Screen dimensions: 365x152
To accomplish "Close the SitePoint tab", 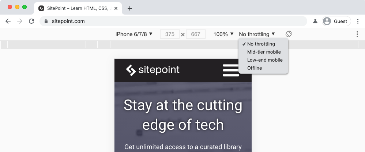I will [x=116, y=9].
